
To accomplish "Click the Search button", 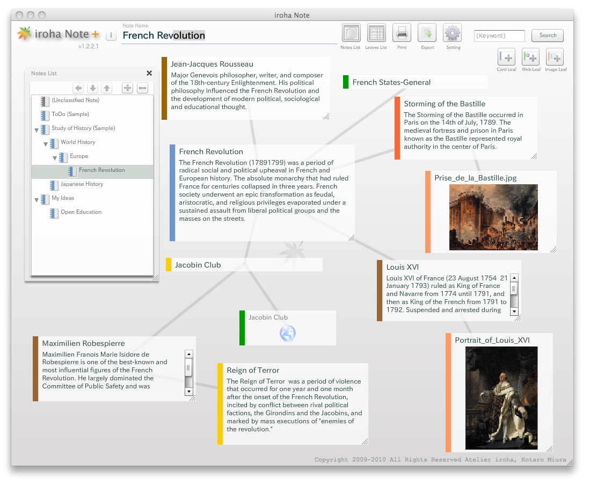I will [x=548, y=35].
